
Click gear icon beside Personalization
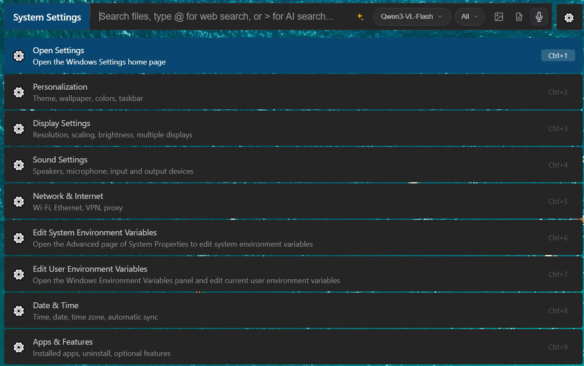point(19,92)
